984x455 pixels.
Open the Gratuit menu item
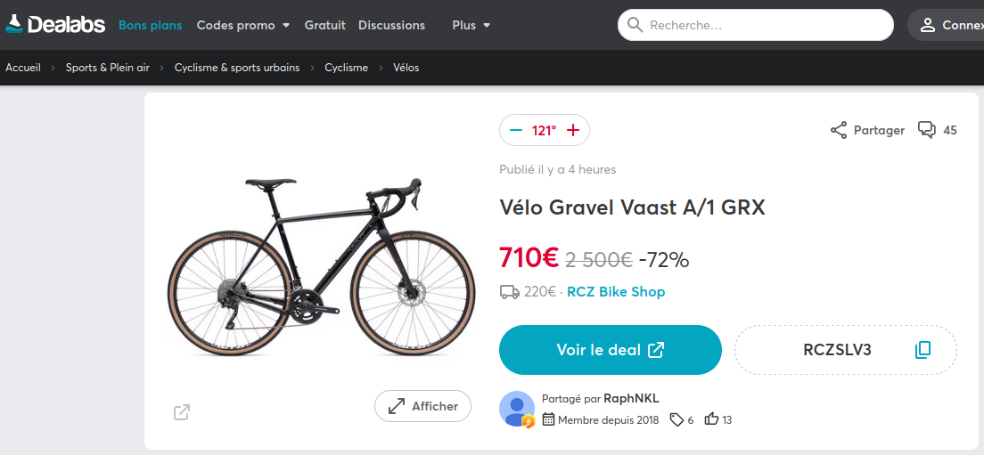[324, 25]
